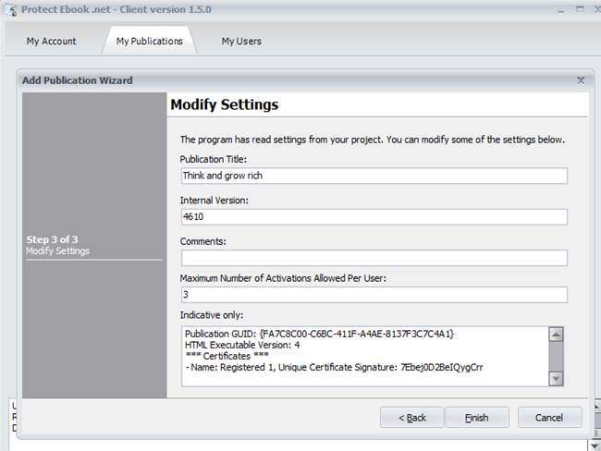Viewport: 601px width, 451px height.
Task: Close the Add Publication Wizard panel
Action: (581, 80)
